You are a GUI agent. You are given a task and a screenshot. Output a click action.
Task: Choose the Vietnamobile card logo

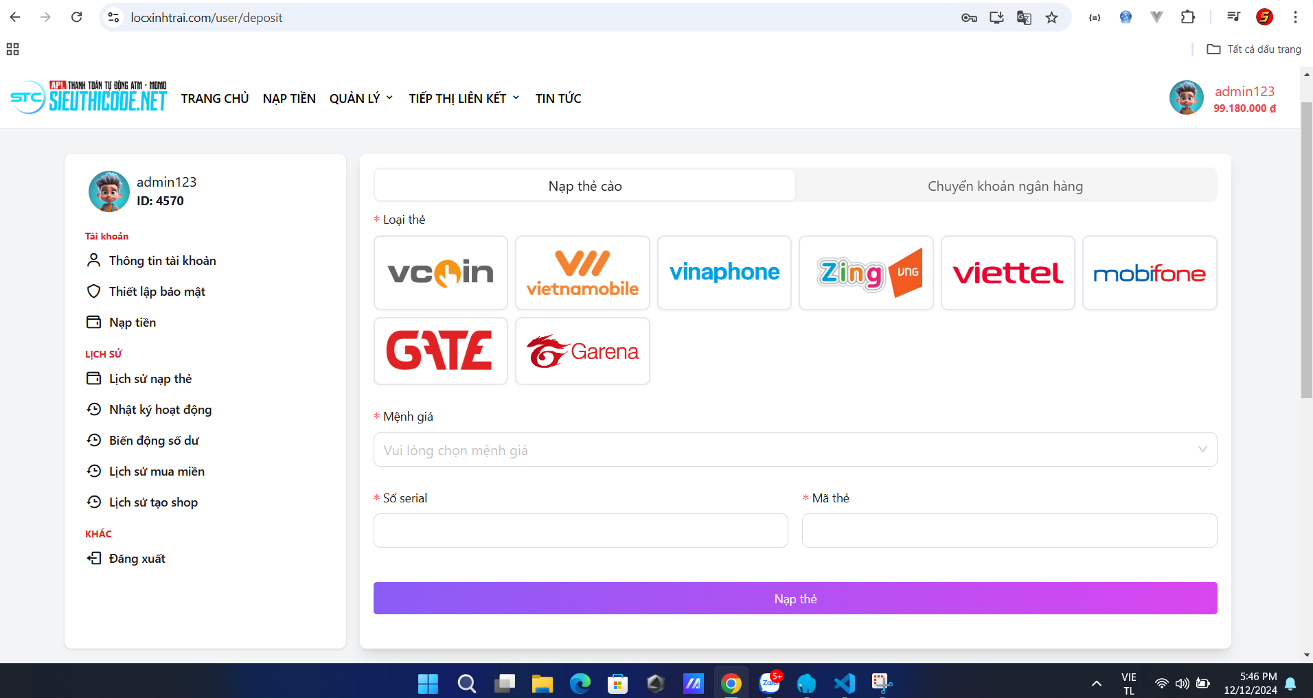(x=582, y=272)
